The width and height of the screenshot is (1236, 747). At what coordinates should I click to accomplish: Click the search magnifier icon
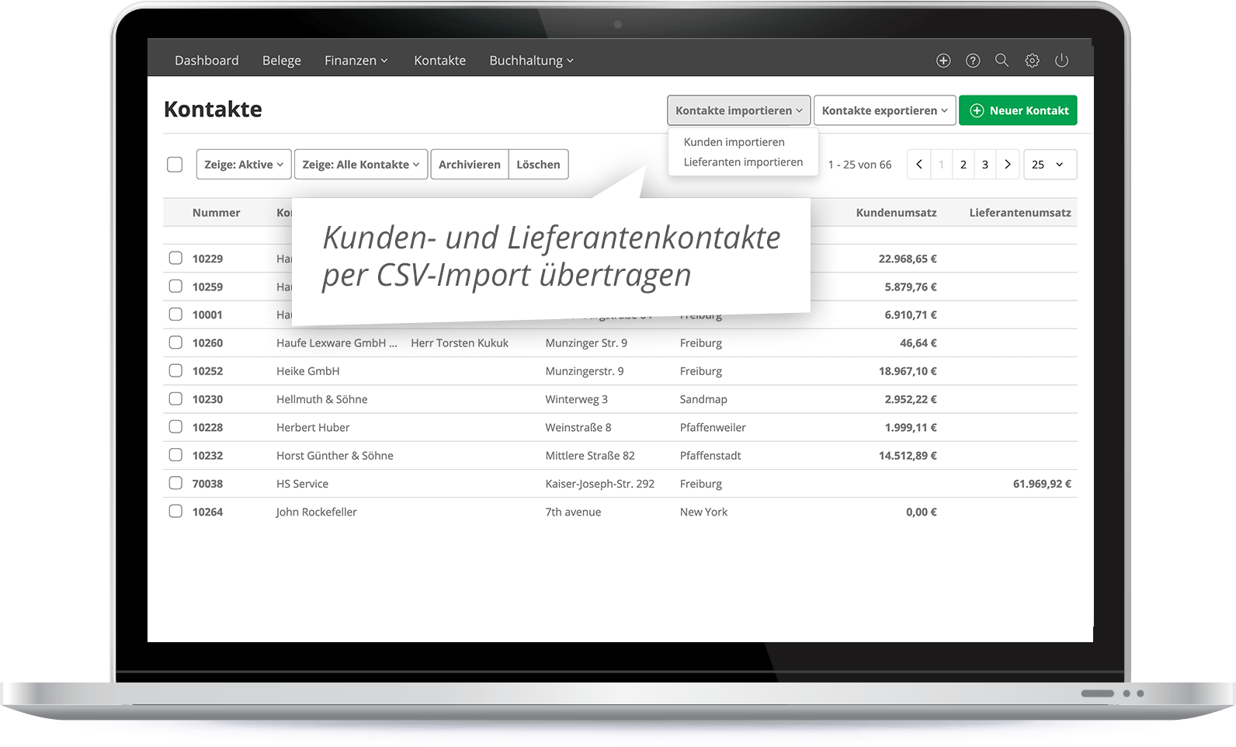coord(1002,61)
